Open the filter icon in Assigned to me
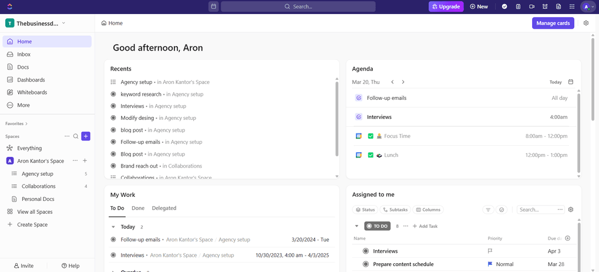 click(x=488, y=209)
